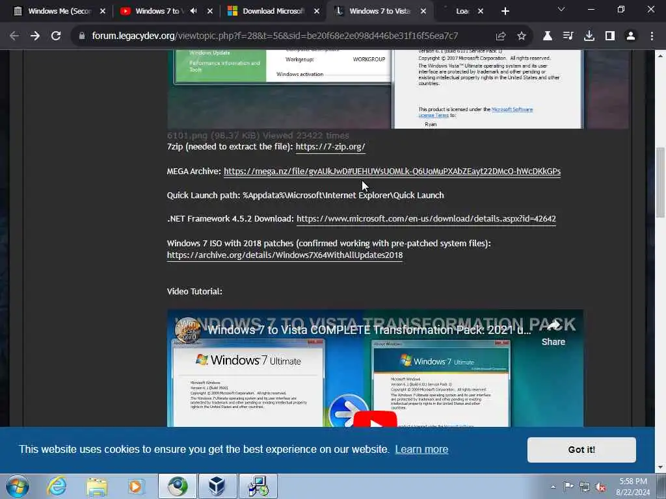Open the network computers taskbar icon
Screen dimensions: 666x499
click(258, 486)
